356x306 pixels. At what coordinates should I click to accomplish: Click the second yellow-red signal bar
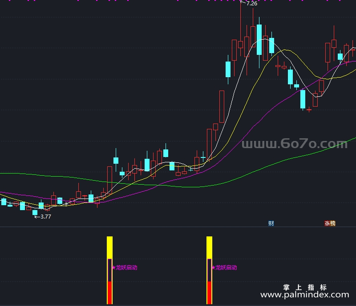(209, 270)
